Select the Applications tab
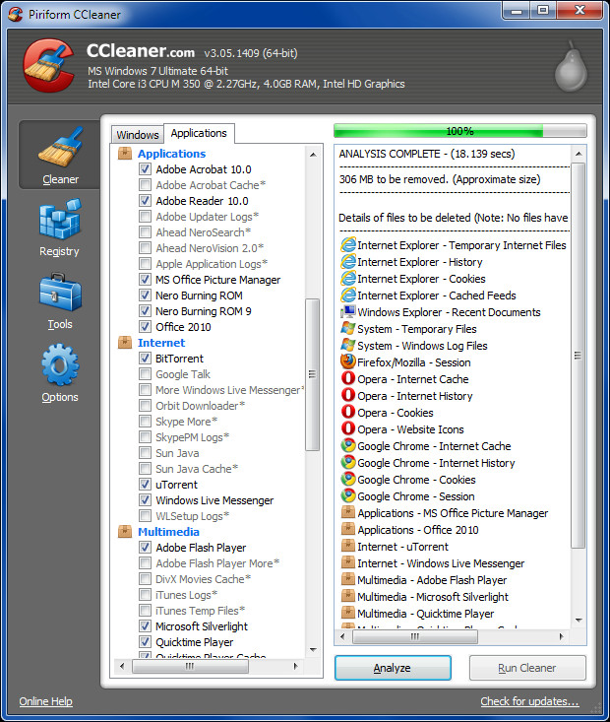Image resolution: width=610 pixels, height=722 pixels. pyautogui.click(x=199, y=133)
